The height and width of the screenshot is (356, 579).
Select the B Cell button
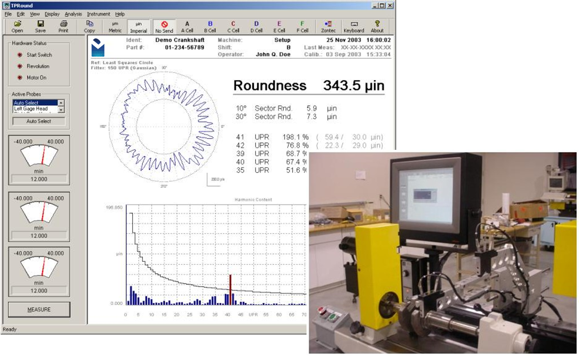210,27
